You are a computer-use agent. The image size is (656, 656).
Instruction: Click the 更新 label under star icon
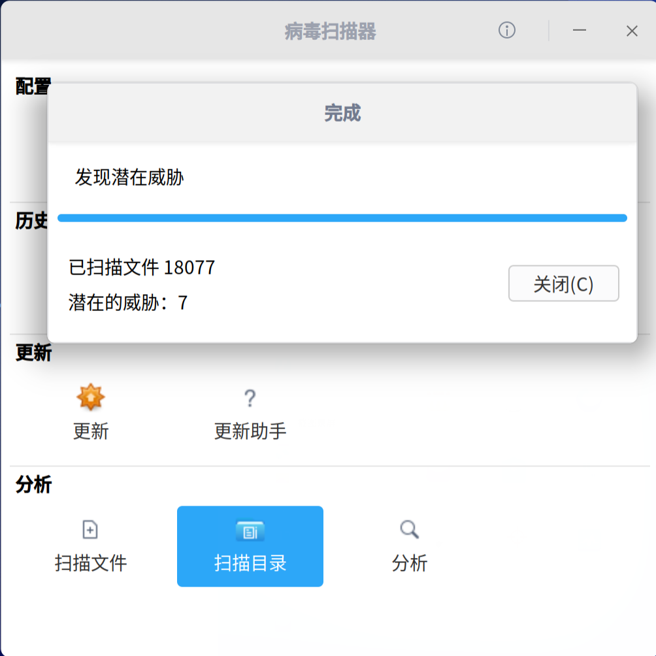click(91, 431)
